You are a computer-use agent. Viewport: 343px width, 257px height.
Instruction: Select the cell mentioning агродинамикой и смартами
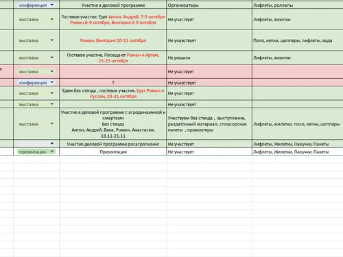point(113,124)
